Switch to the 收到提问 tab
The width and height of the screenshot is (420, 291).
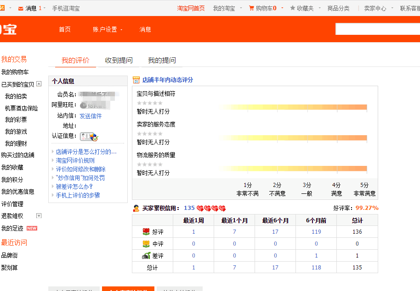coord(119,60)
